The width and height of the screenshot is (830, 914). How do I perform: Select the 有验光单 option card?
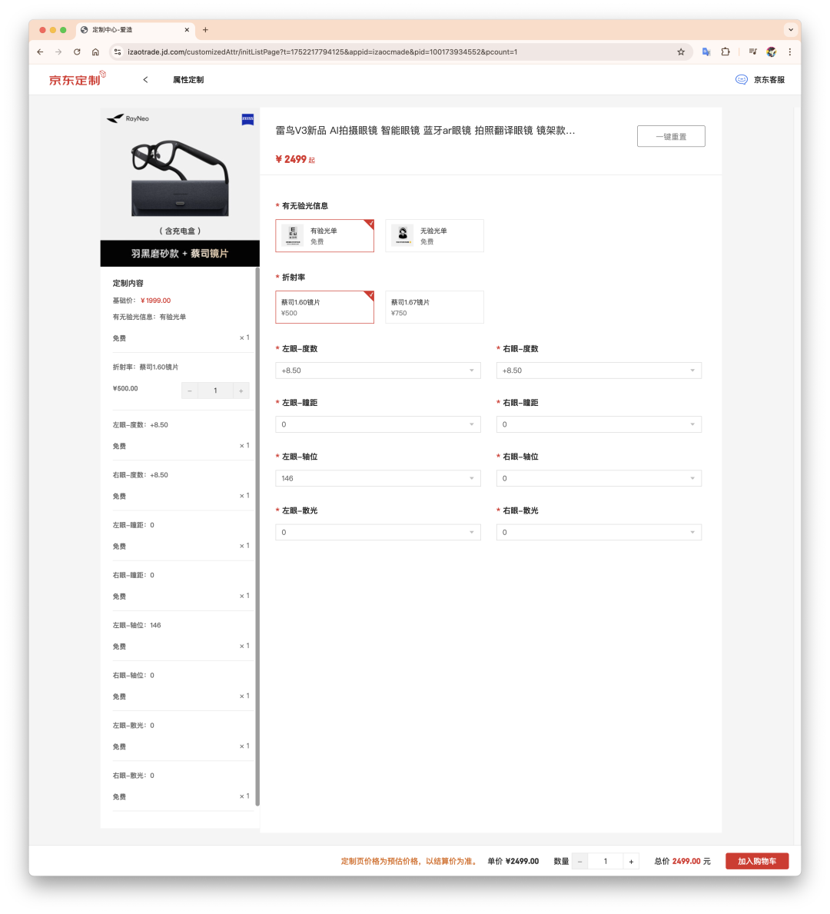pos(324,235)
